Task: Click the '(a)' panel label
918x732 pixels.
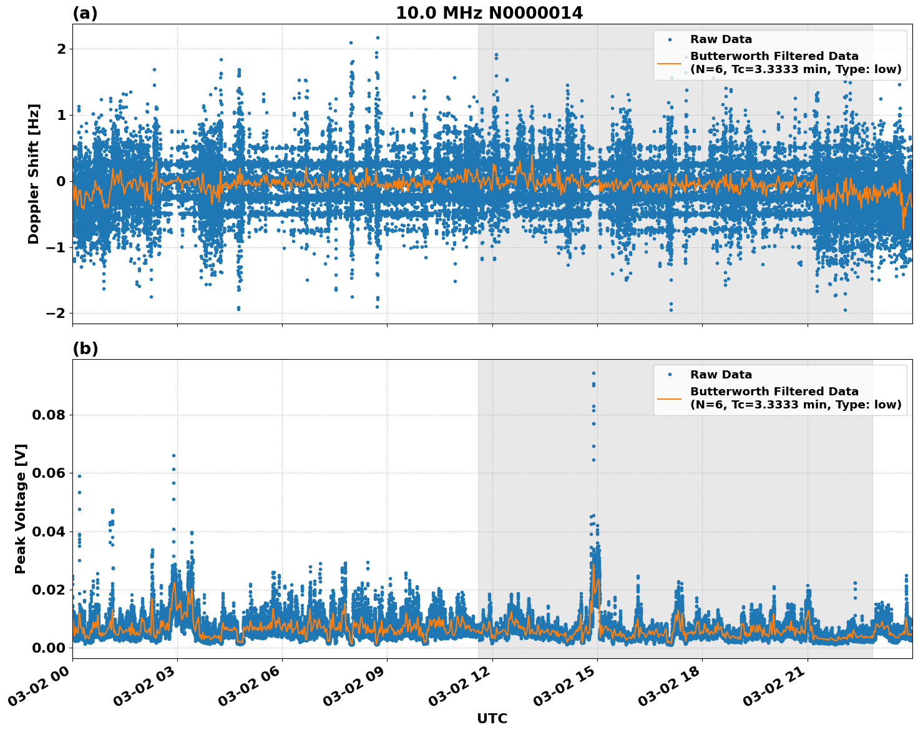Action: (x=85, y=12)
